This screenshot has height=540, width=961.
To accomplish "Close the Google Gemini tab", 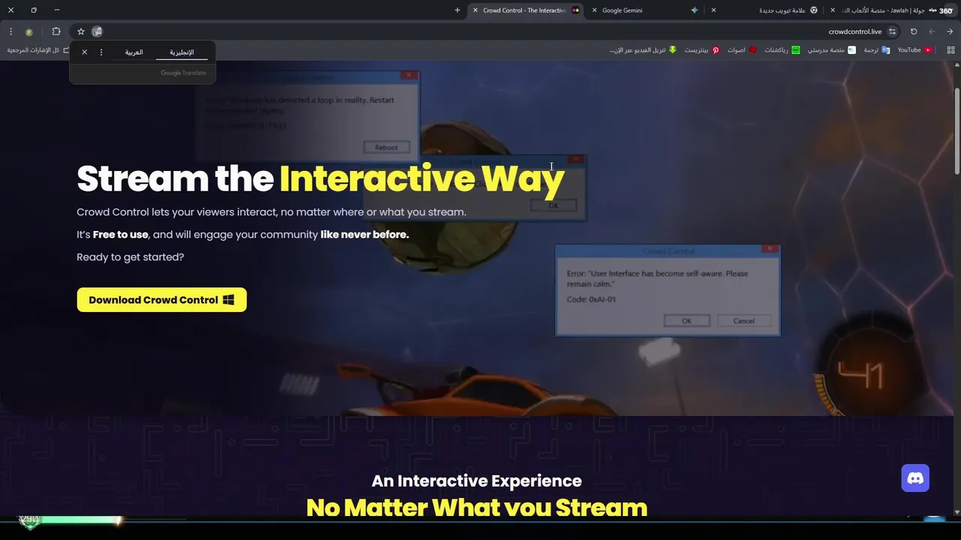I will click(595, 10).
